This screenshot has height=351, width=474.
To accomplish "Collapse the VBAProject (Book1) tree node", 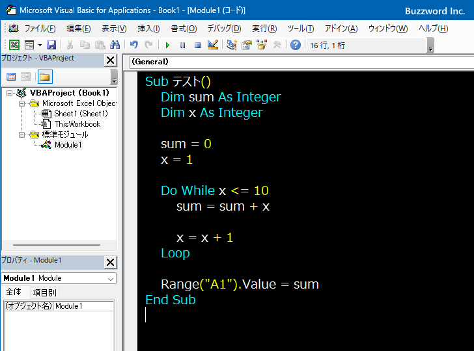I will (9, 93).
